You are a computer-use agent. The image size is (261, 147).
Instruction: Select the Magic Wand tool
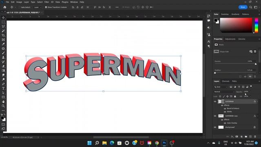[3, 31]
